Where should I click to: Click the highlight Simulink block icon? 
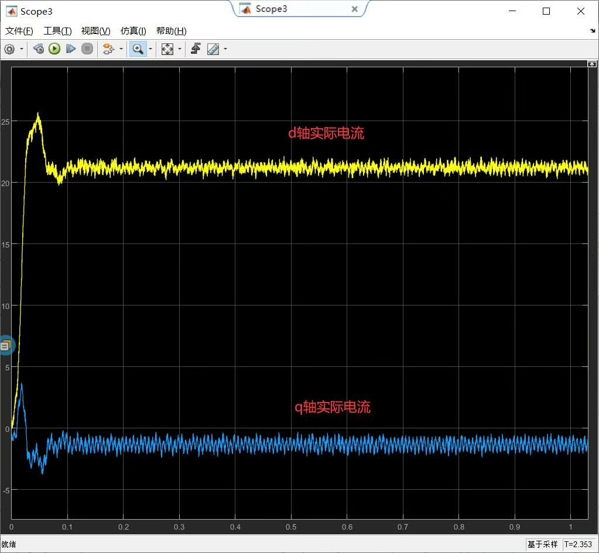(x=108, y=49)
